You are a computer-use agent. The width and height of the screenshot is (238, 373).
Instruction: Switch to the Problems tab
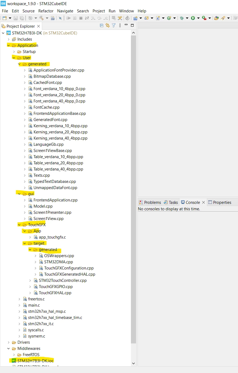(150, 202)
